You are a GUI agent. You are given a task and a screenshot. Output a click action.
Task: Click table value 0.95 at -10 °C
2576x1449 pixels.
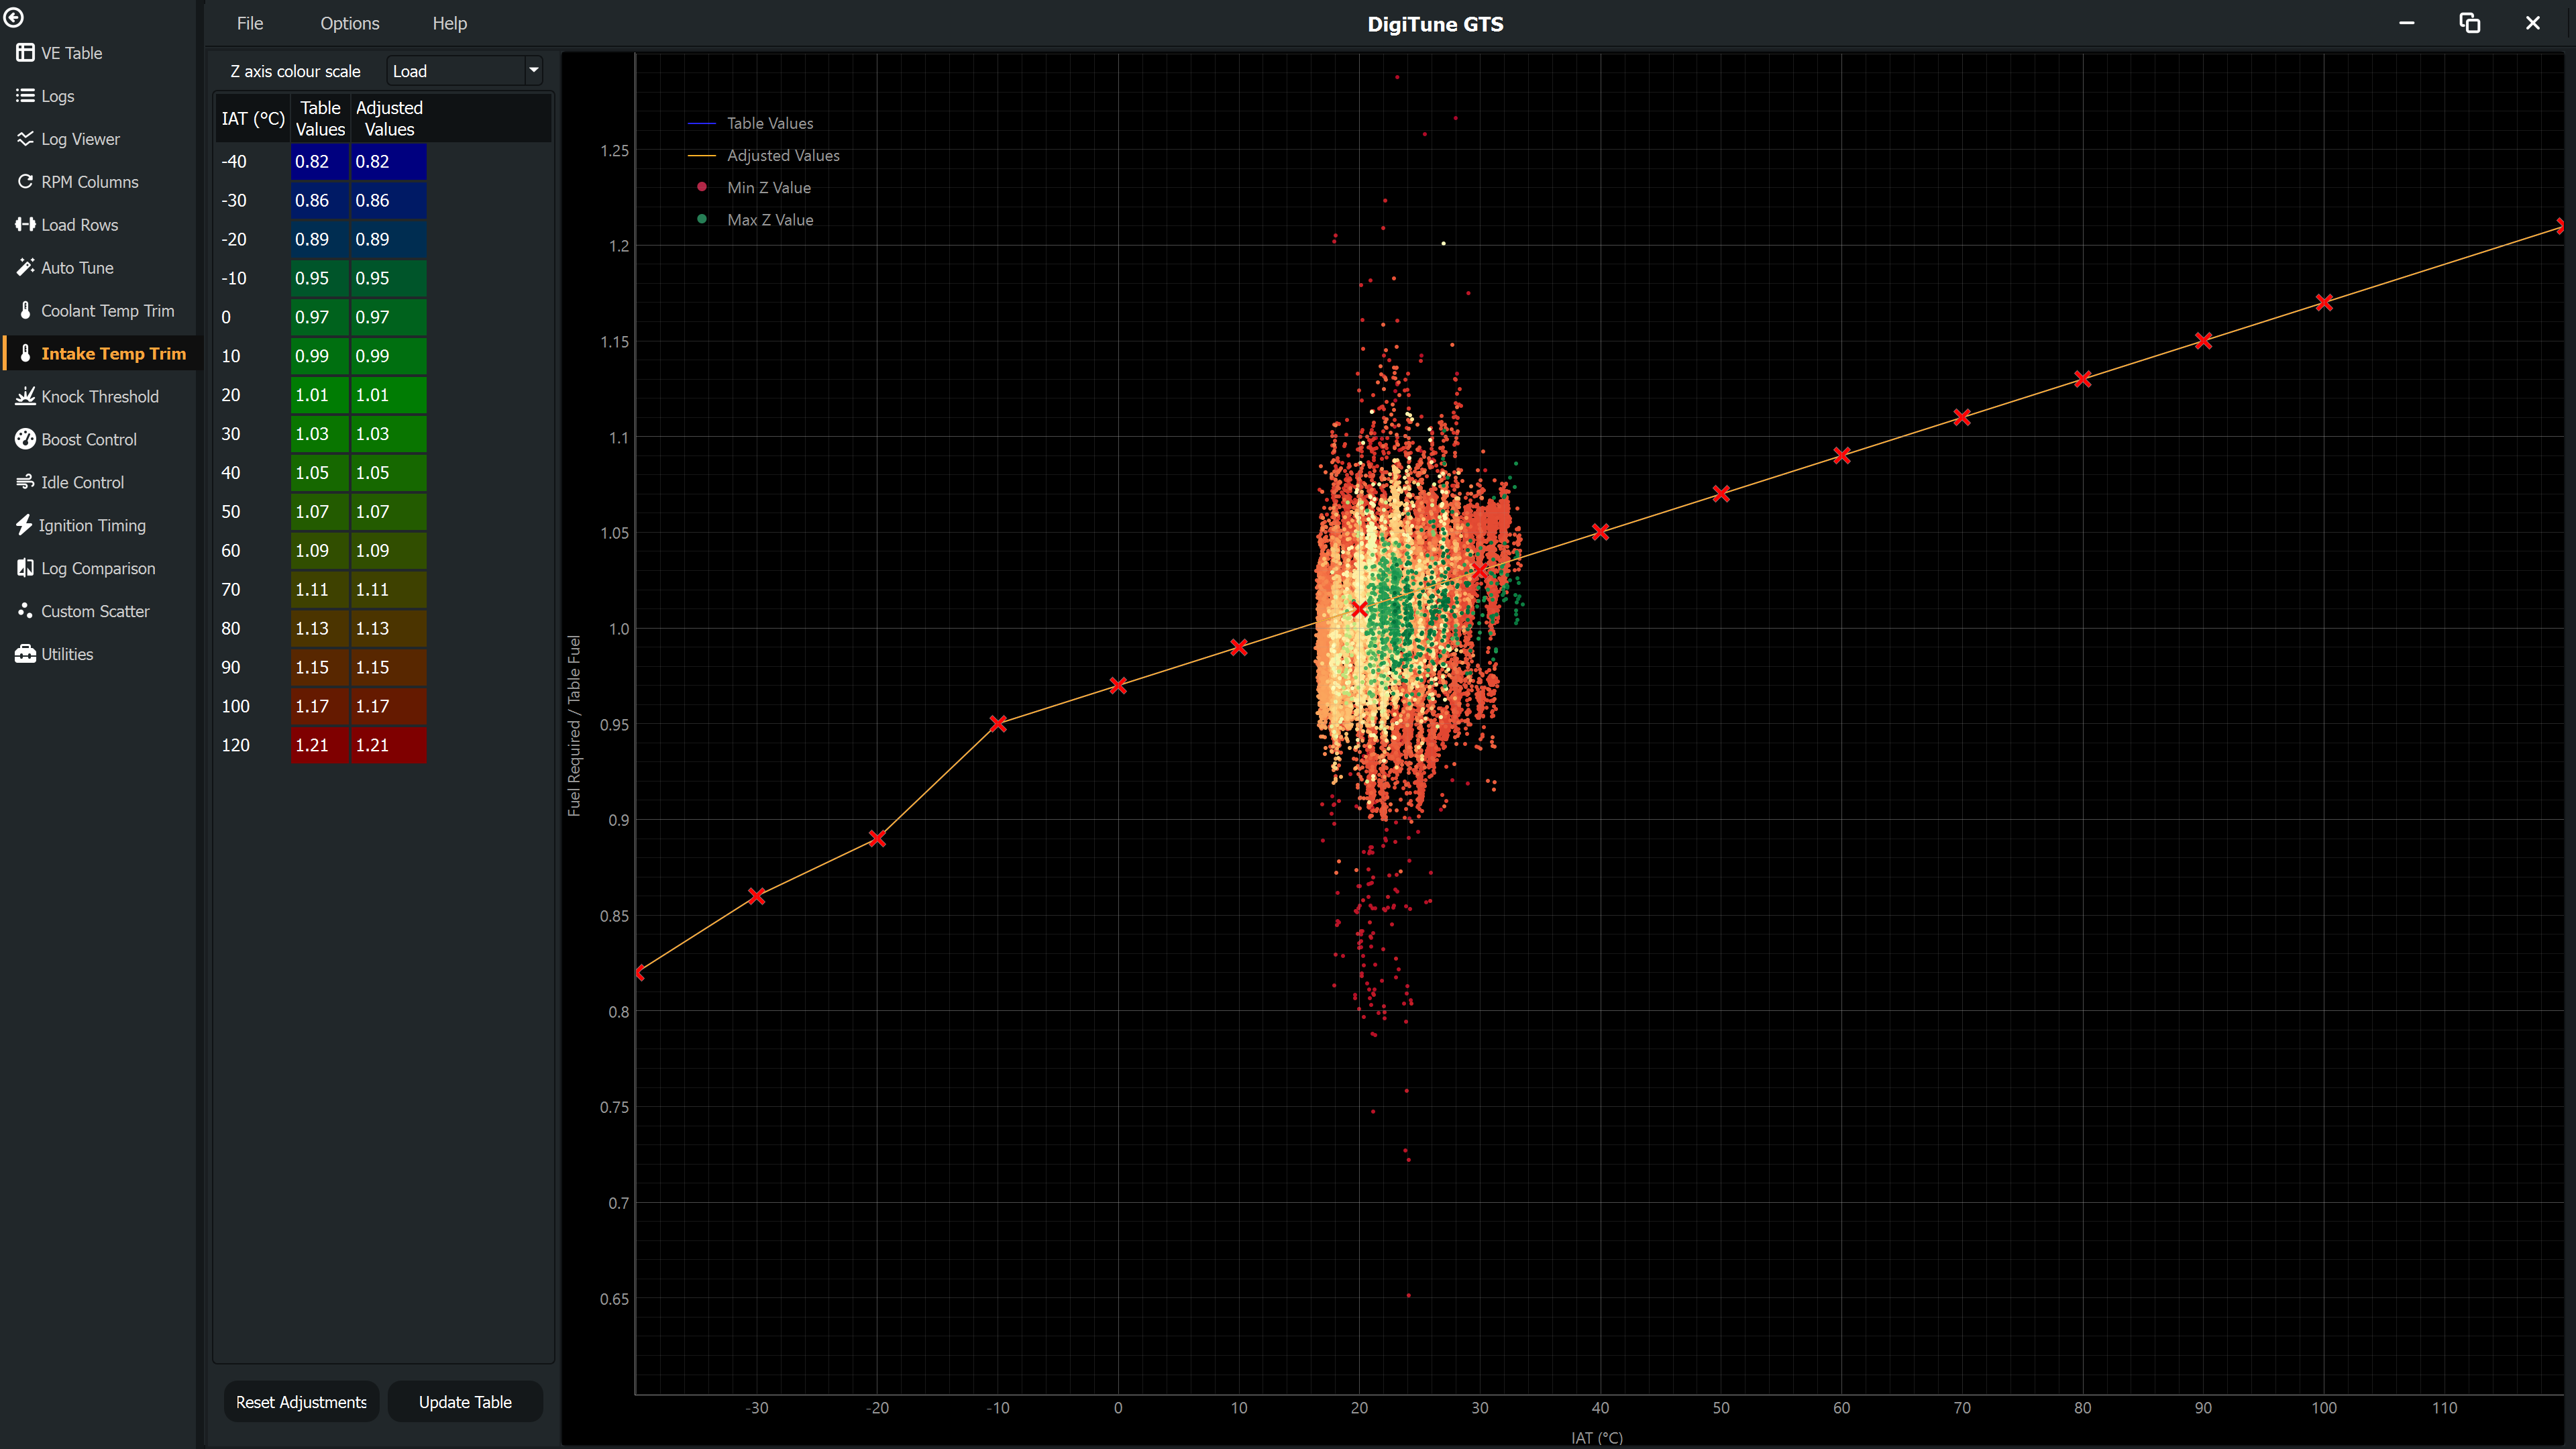tap(320, 278)
